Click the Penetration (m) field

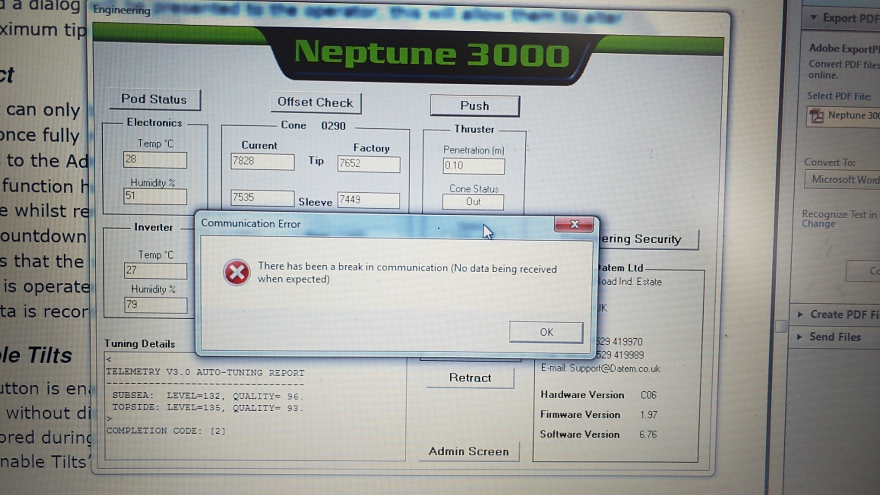473,165
